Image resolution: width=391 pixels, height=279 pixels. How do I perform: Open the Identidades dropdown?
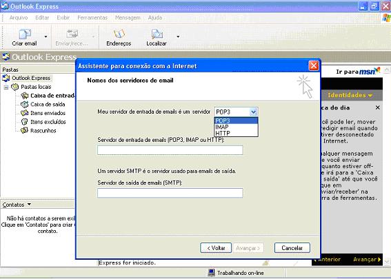tap(350, 95)
